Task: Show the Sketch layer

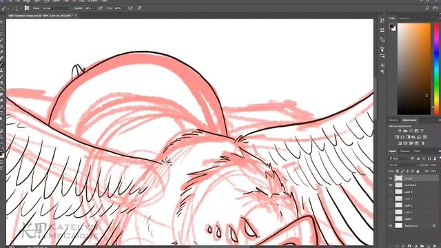Action: 391,219
